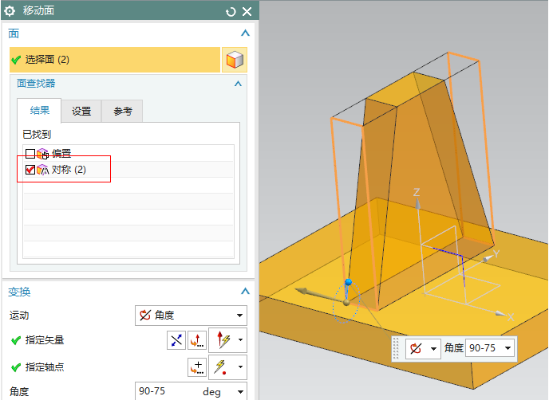The width and height of the screenshot is (549, 400).
Task: Collapse the 面 section
Action: click(x=245, y=33)
